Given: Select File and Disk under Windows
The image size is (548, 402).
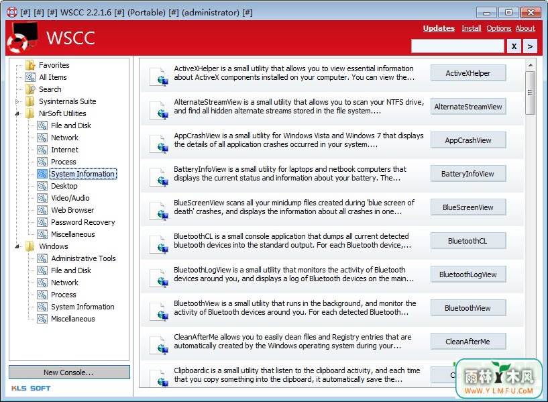Looking at the screenshot, I should 71,270.
